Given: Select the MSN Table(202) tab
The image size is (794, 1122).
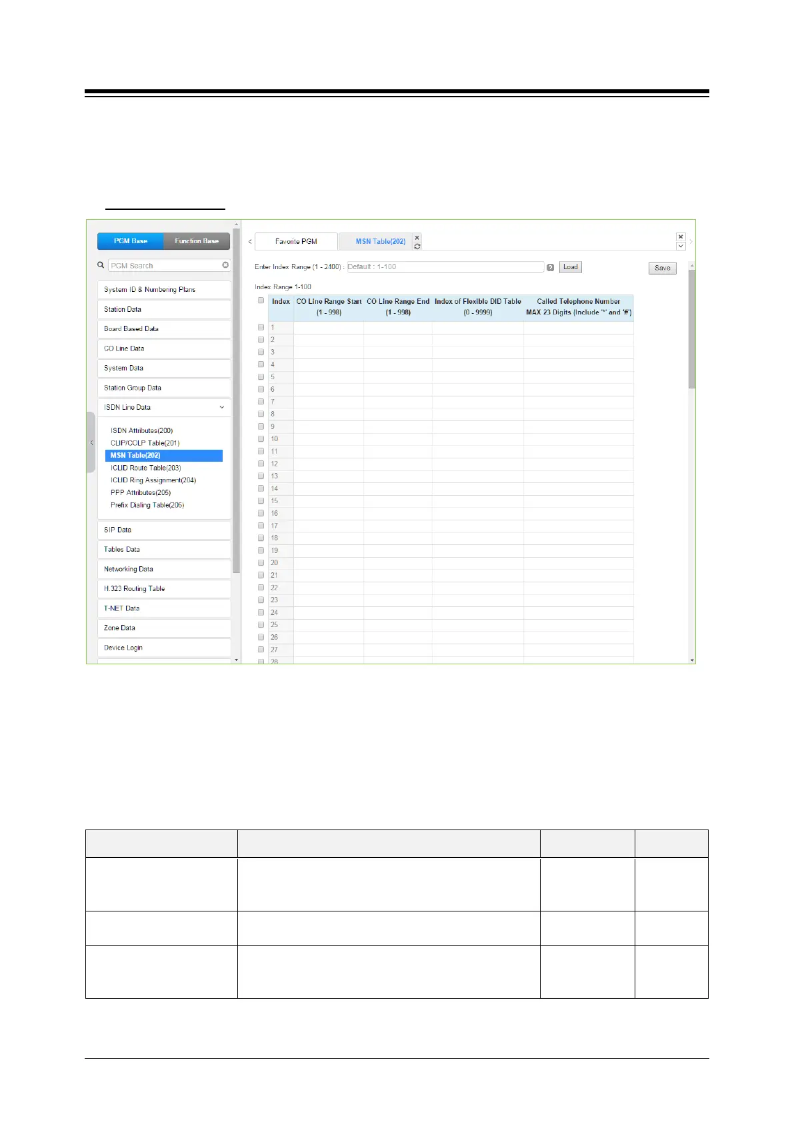Looking at the screenshot, I should 380,241.
